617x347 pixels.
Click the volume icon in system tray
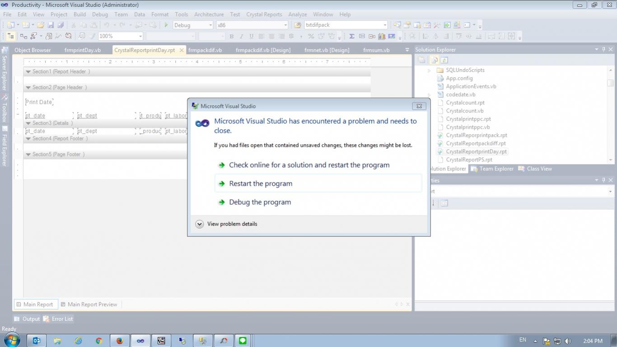(x=568, y=341)
